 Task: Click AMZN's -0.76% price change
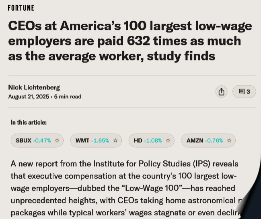coord(214,141)
